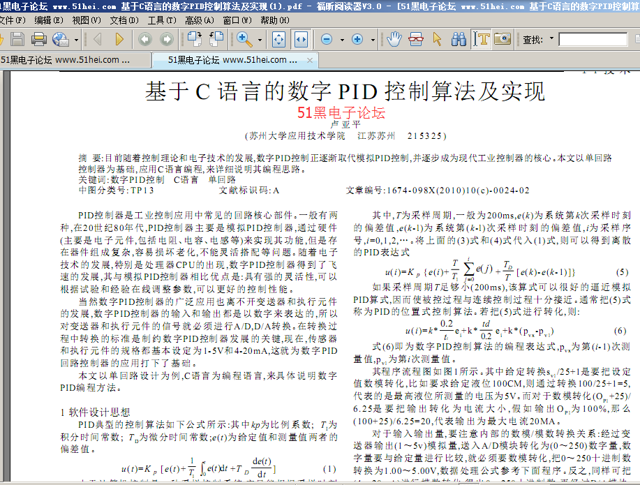Close the active document tab with X
Image resolution: width=640 pixels, height=485 pixels.
pos(310,61)
